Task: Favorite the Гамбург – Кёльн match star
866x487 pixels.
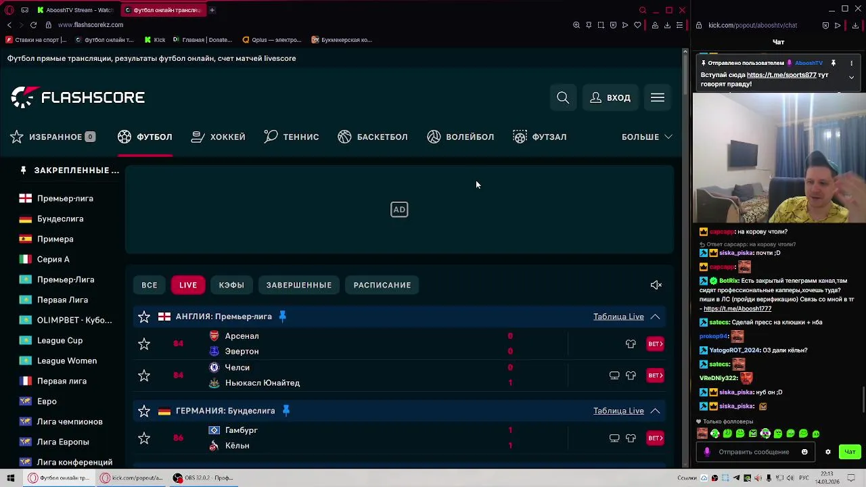Action: click(144, 438)
